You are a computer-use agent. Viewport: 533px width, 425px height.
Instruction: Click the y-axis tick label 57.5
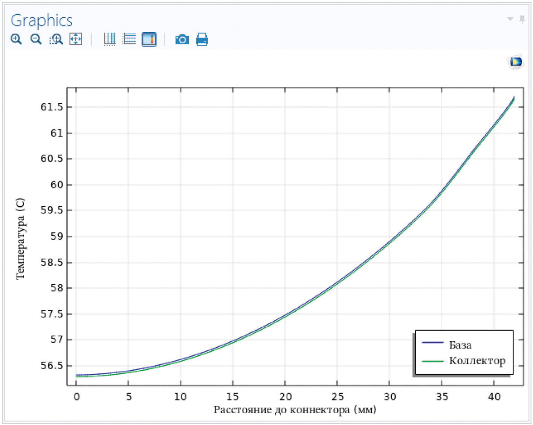[x=52, y=314]
